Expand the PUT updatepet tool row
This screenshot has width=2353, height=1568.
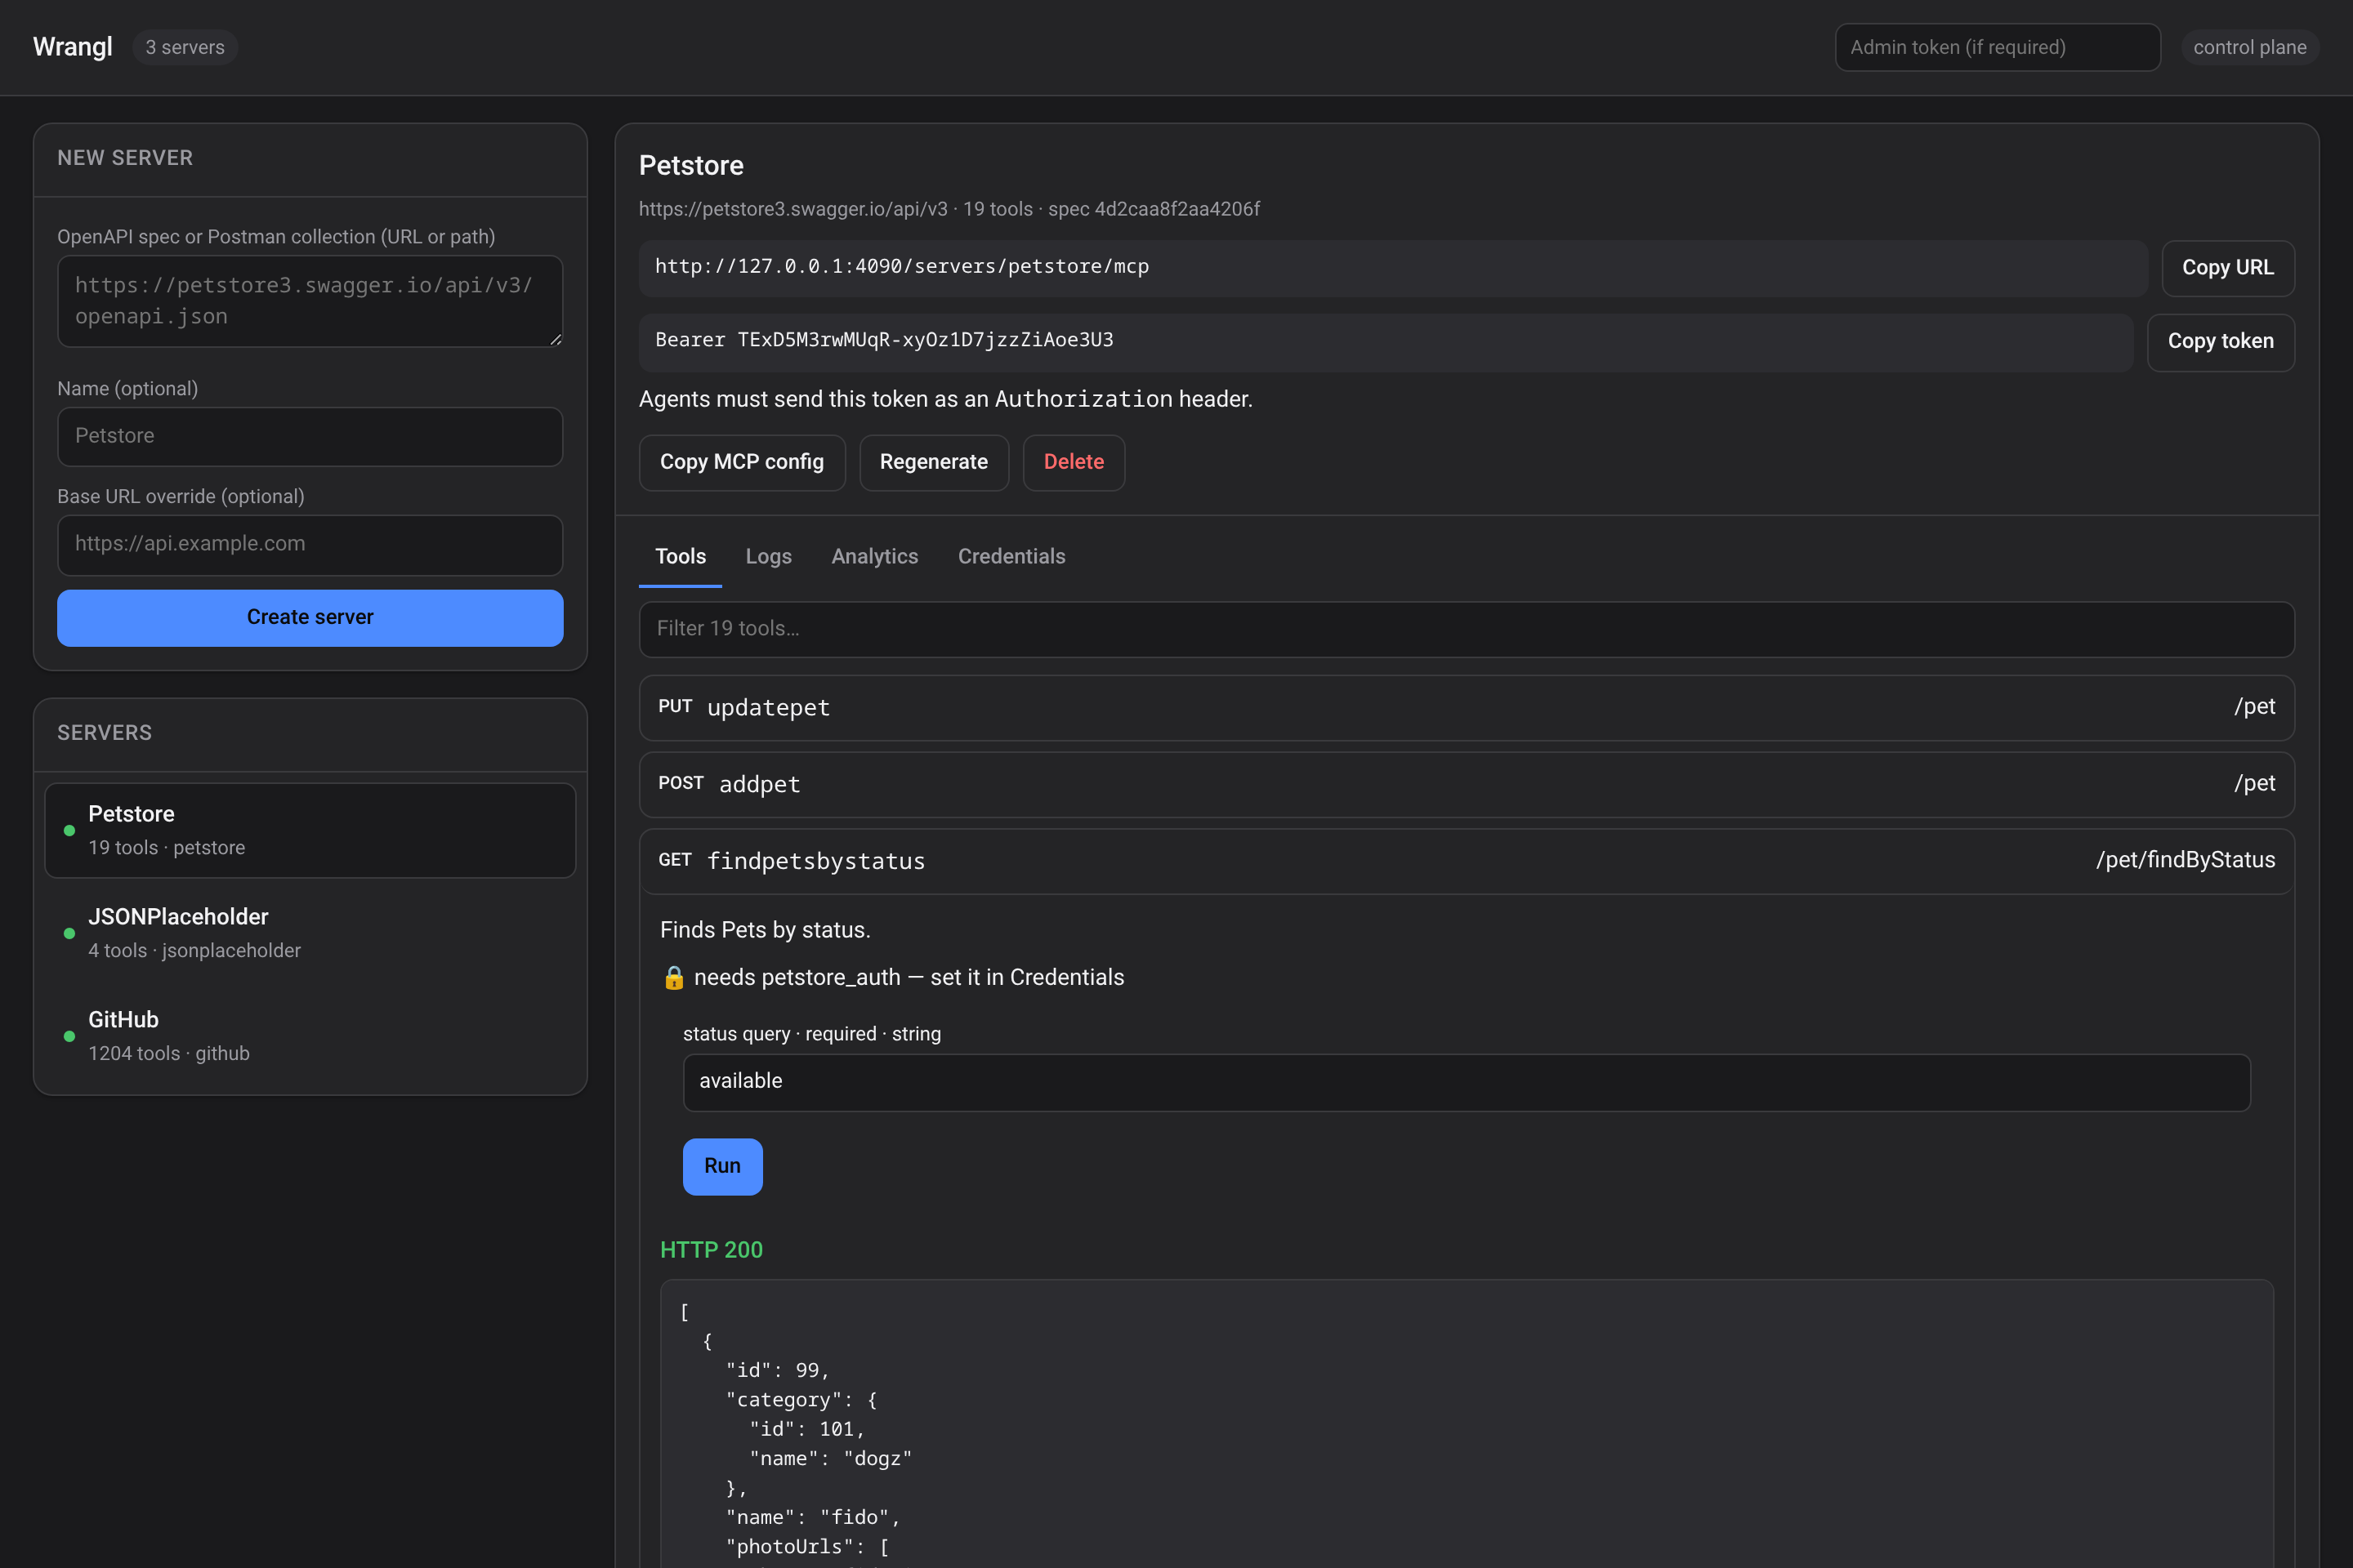1467,708
